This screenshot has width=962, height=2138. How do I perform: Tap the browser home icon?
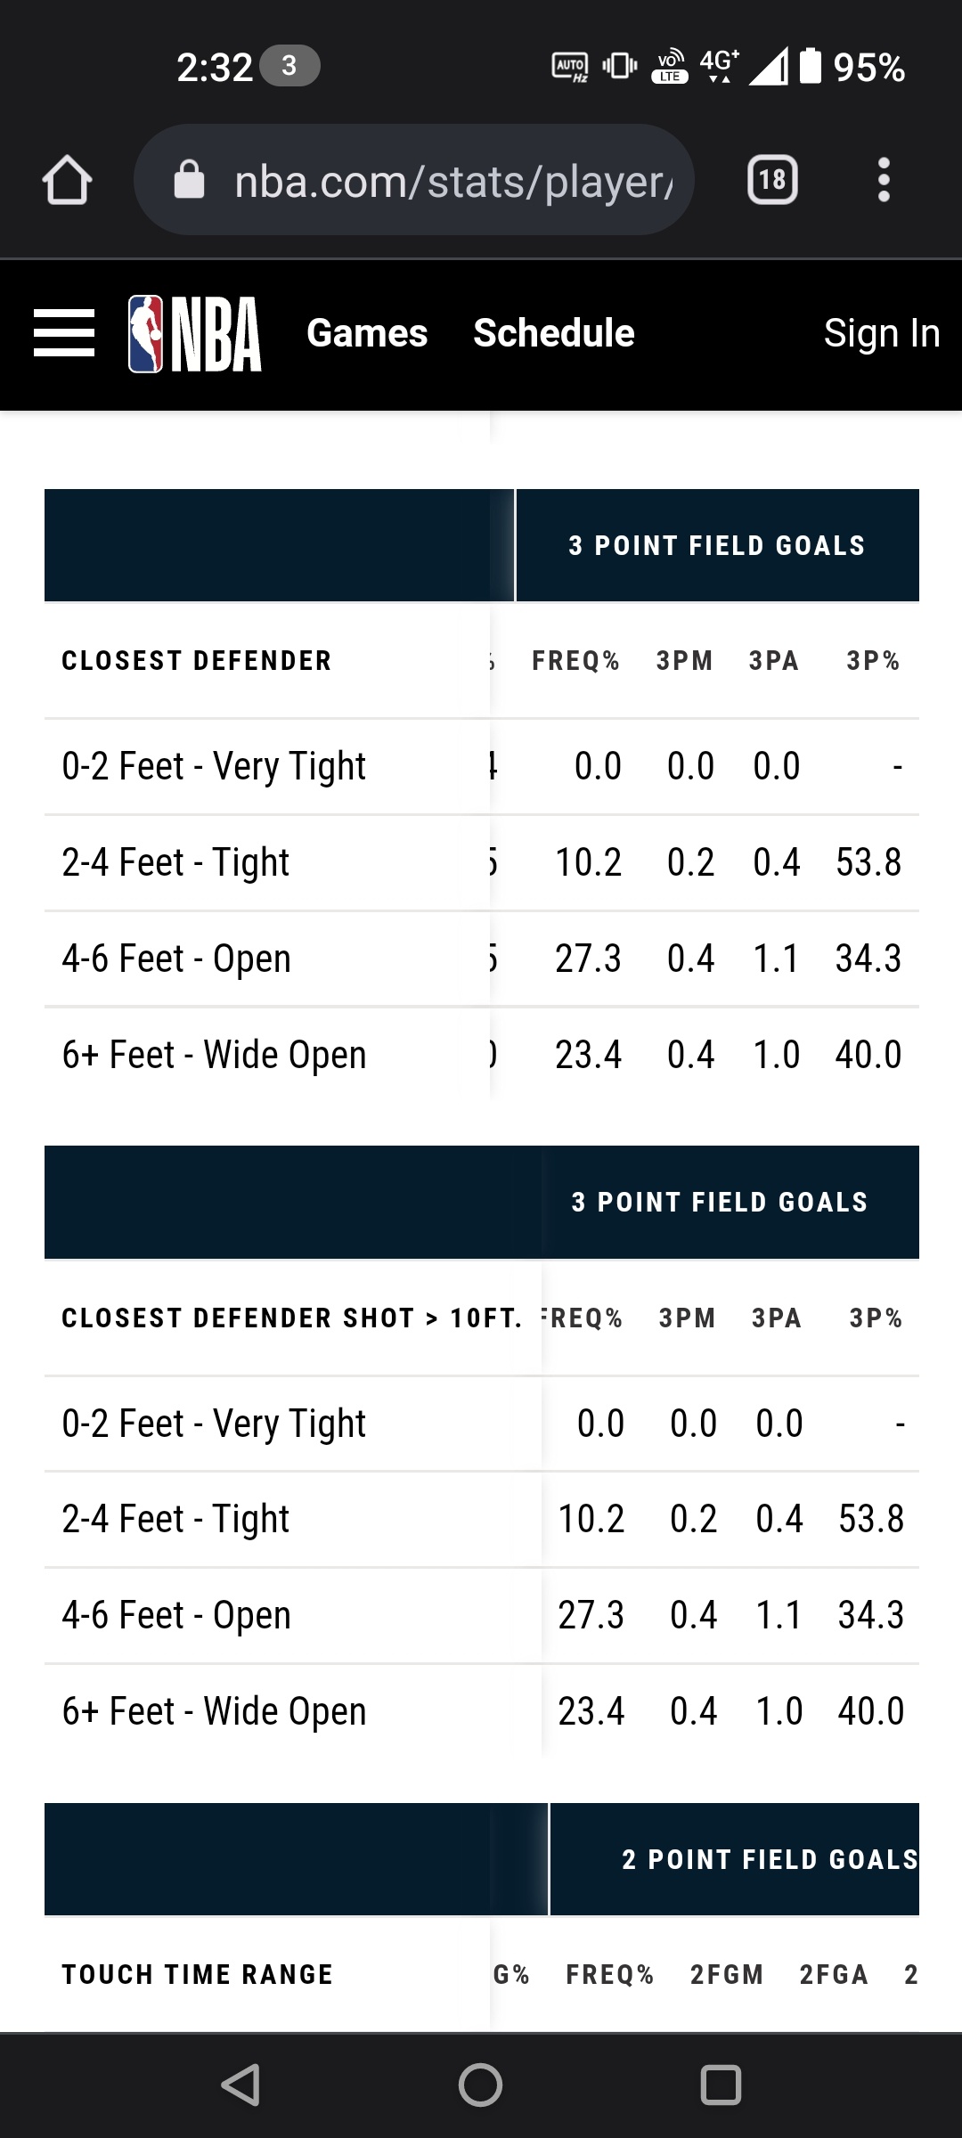click(67, 181)
